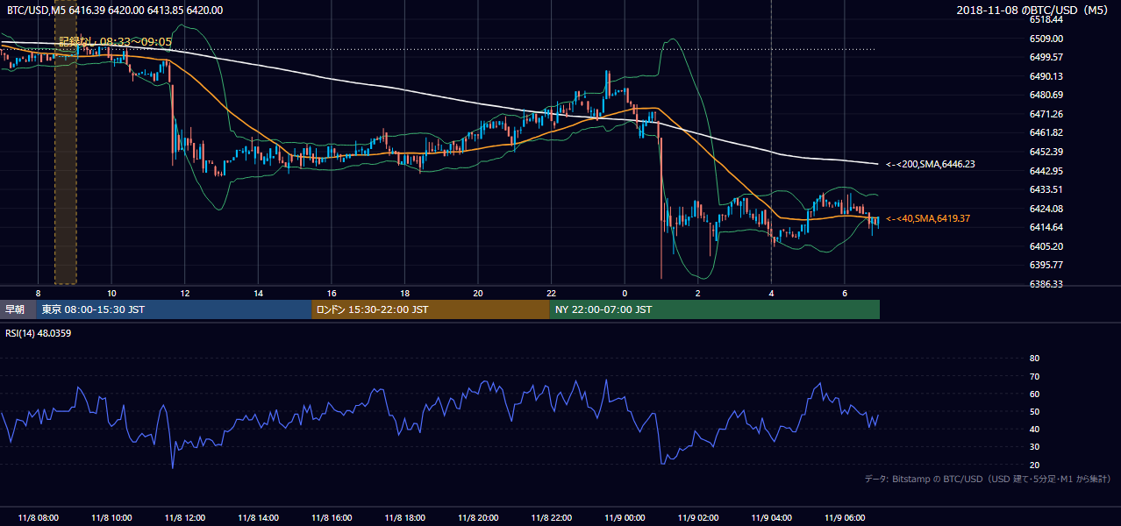This screenshot has height=526, width=1121.
Task: Click hour tick 10 under the price chart
Action: pyautogui.click(x=111, y=293)
